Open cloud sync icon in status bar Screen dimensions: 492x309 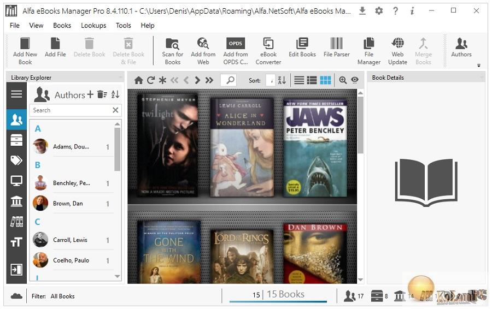click(x=16, y=296)
